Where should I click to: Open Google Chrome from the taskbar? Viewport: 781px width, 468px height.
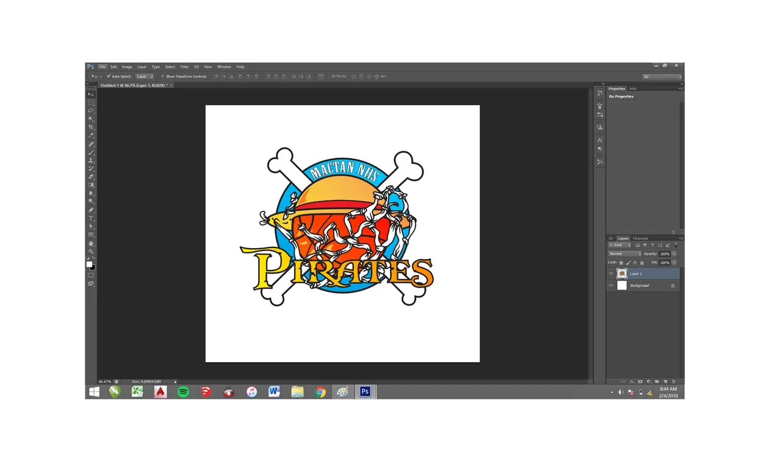click(x=320, y=392)
